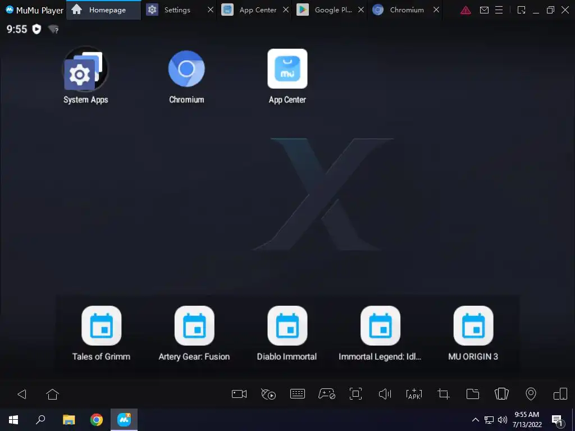This screenshot has height=431, width=575.
Task: Take a screenshot with crop icon
Action: 444,394
